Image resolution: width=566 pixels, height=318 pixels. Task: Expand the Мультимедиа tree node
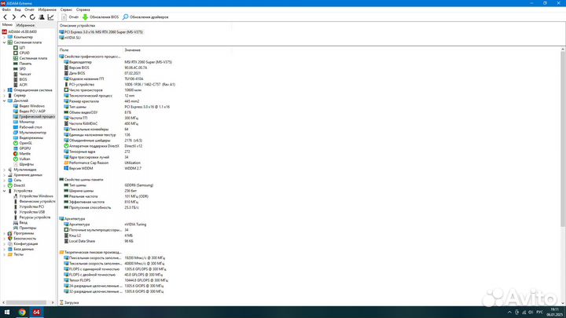[6, 169]
